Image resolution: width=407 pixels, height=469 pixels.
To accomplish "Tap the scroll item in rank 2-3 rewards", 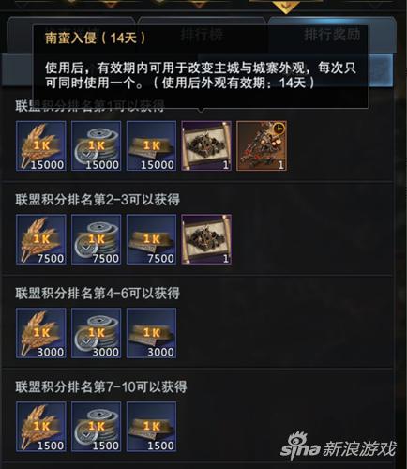I will 206,239.
